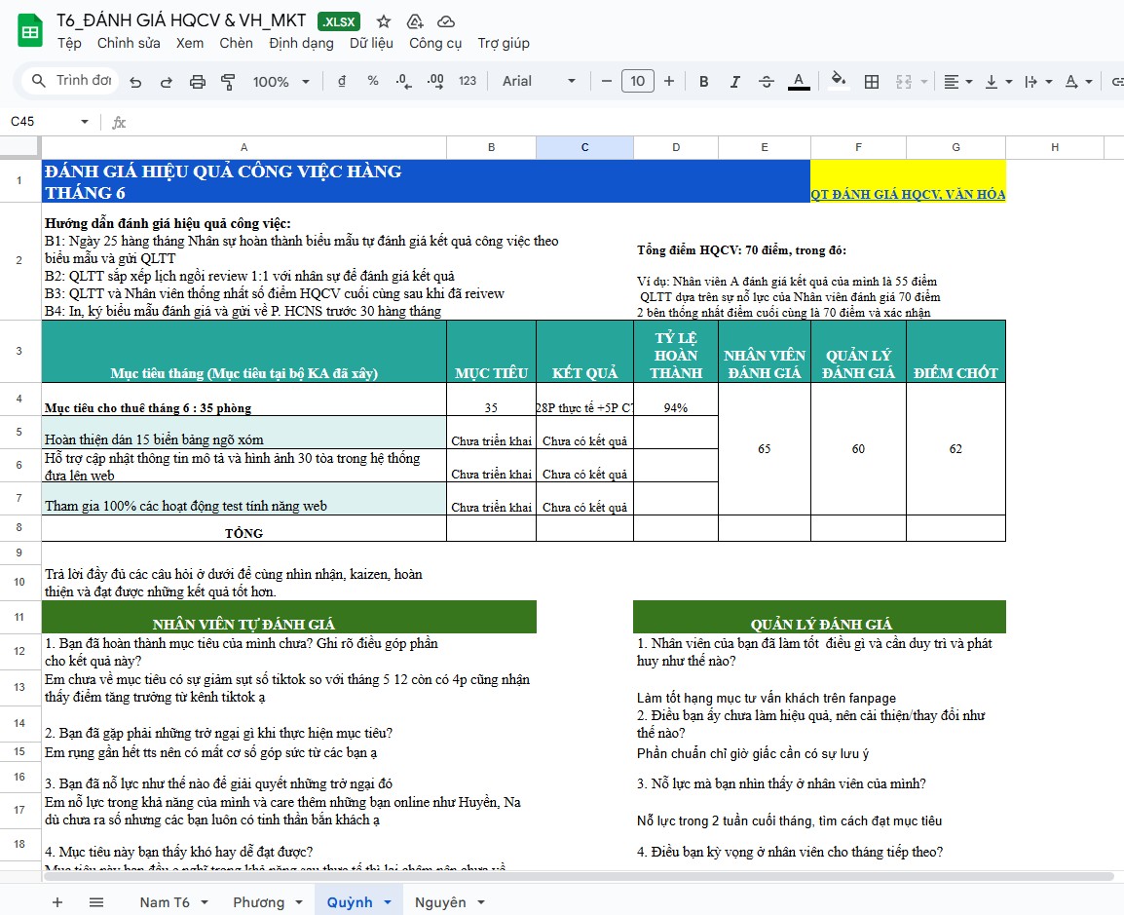Increase font size with plus button
The height and width of the screenshot is (915, 1124).
(669, 82)
